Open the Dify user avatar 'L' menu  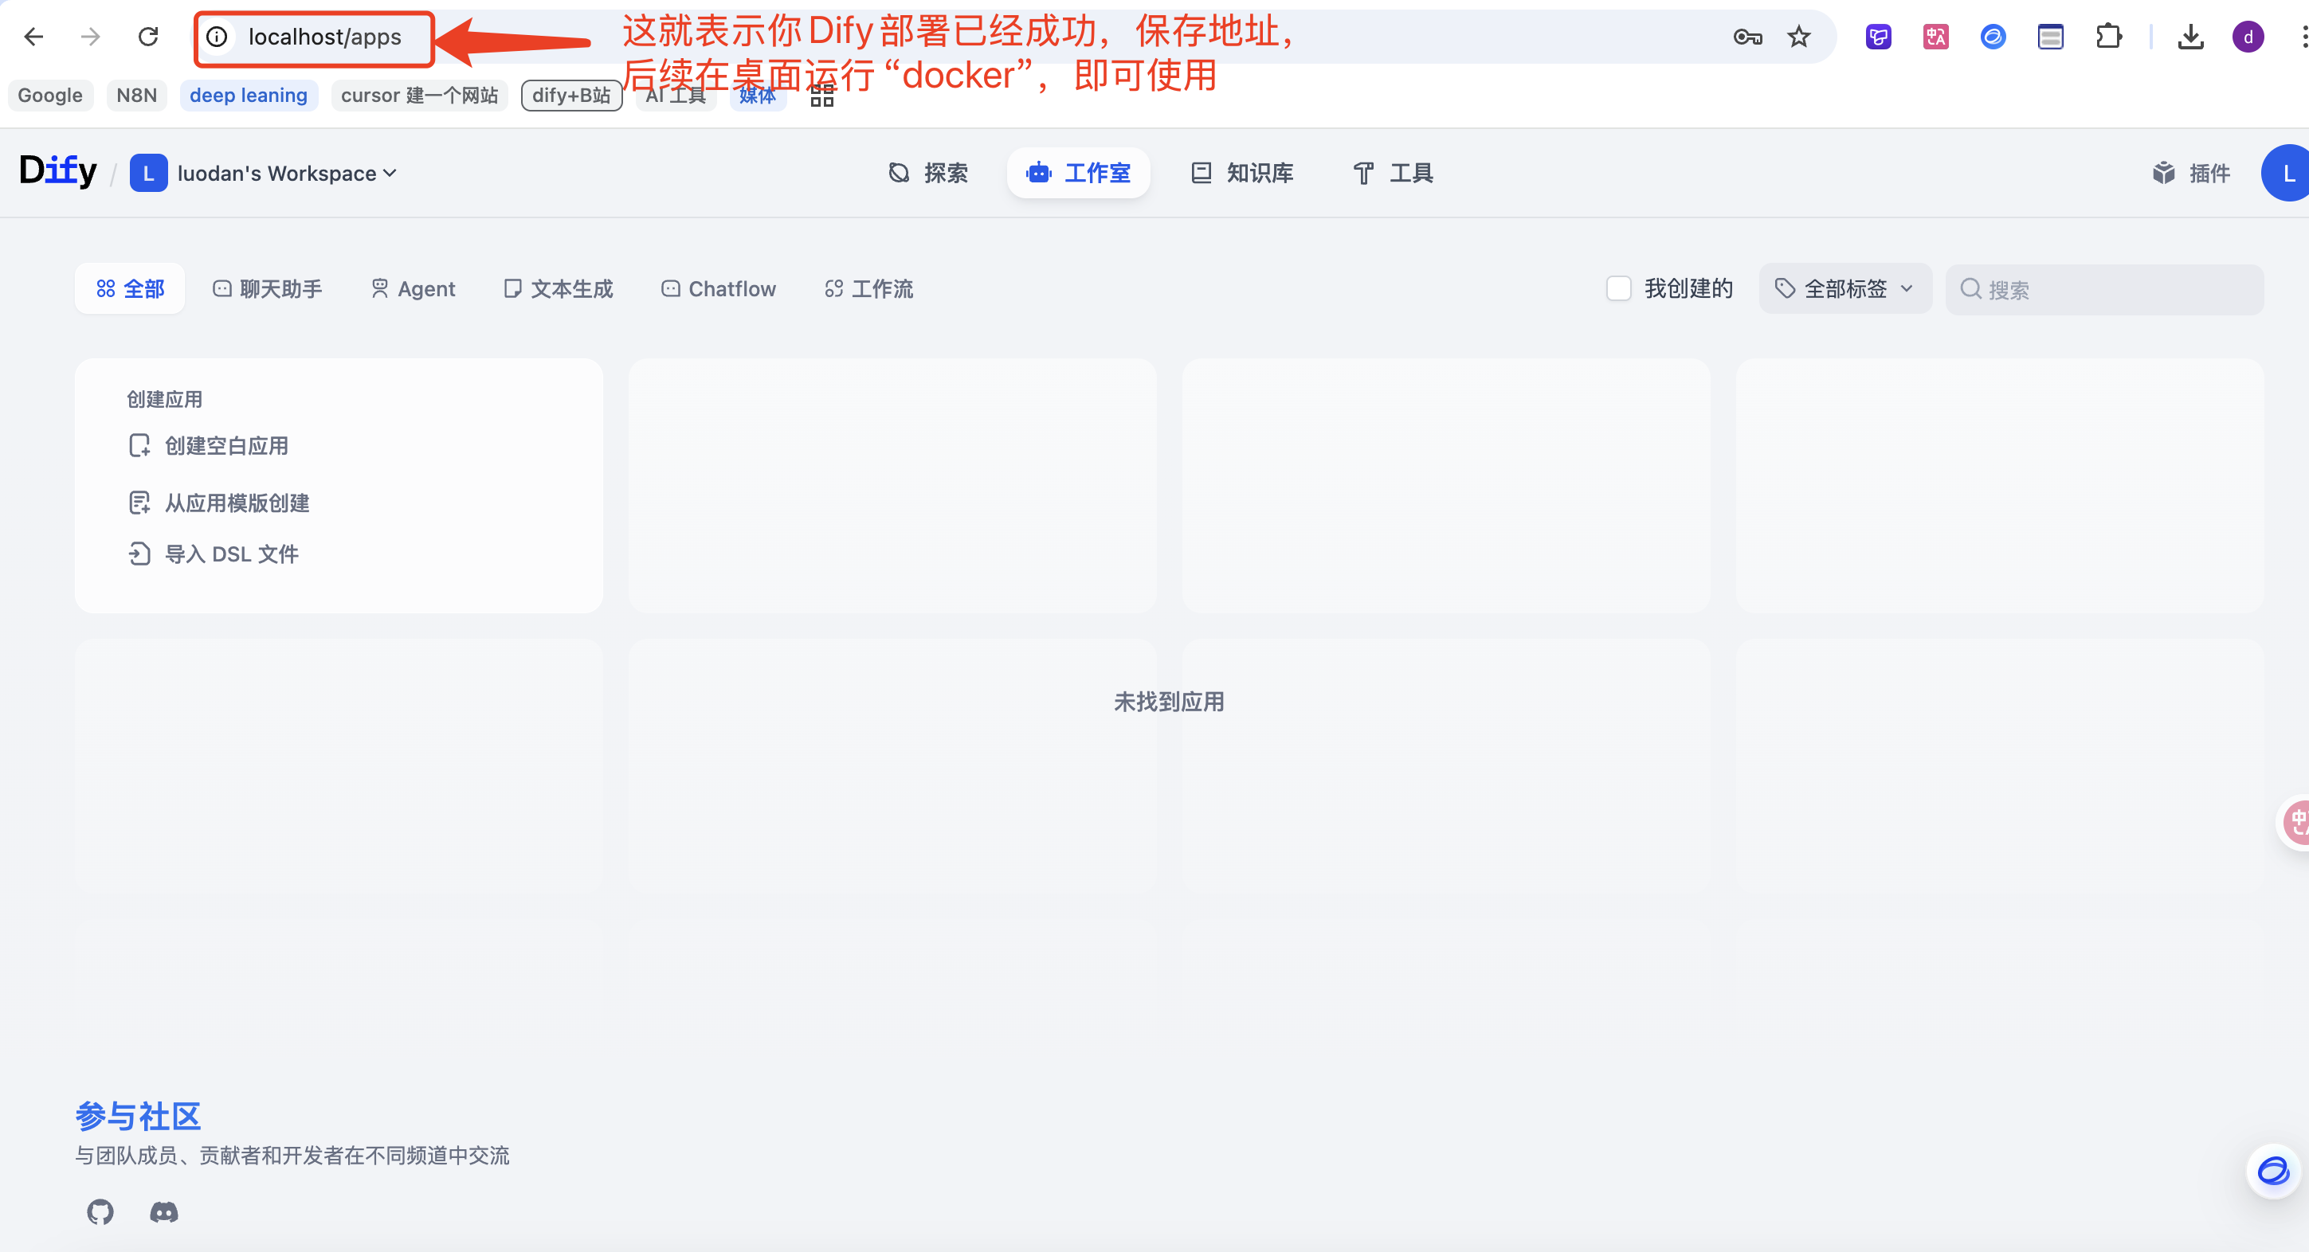(x=2287, y=173)
